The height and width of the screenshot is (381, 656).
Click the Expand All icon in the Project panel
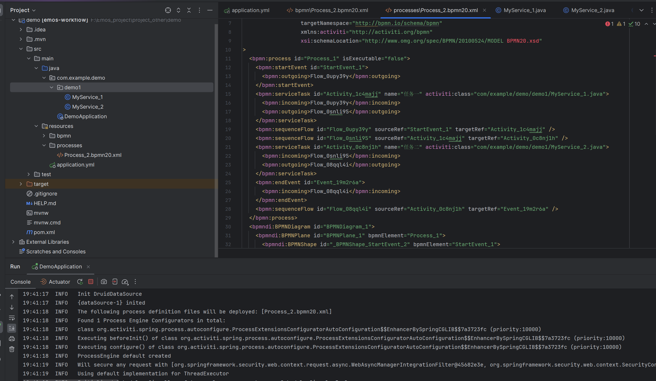pyautogui.click(x=178, y=10)
